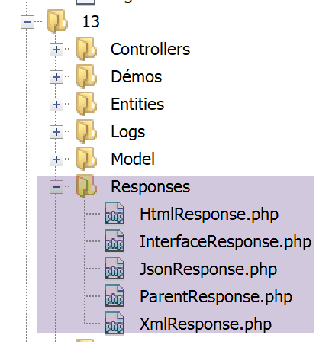The height and width of the screenshot is (342, 316).
Task: Click the XmlResponse.php file icon
Action: 114,323
